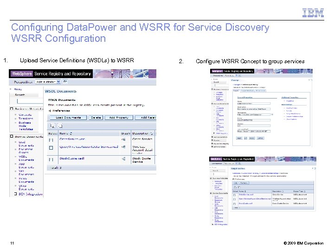
Task: Open Load Documents link in large left sidebar
Action: pos(26,144)
